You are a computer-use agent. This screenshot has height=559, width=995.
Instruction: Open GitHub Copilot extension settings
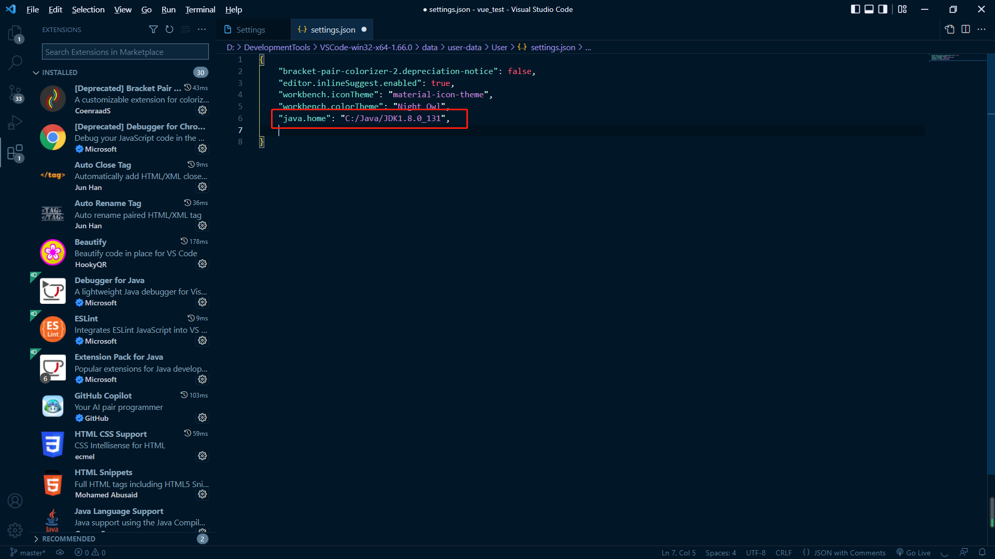(x=202, y=417)
